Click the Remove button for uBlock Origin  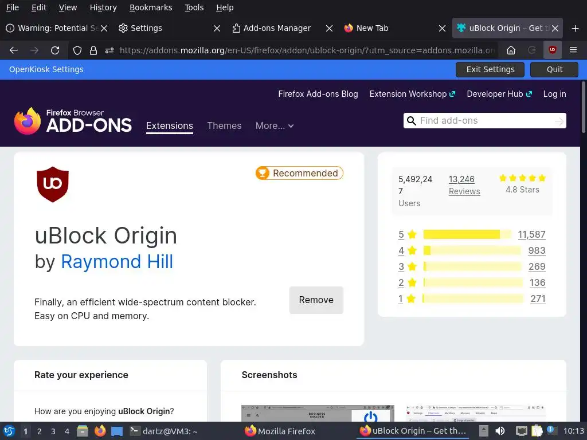(x=316, y=300)
